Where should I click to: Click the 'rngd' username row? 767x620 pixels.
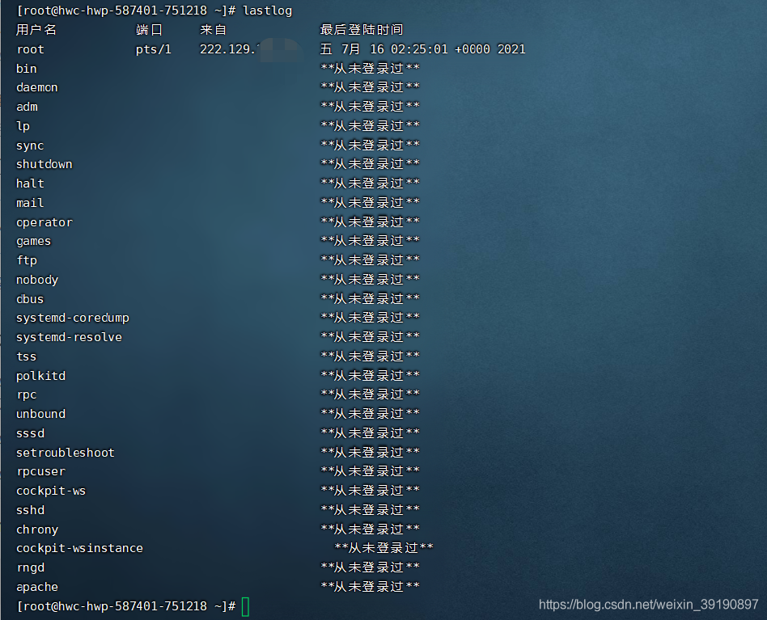30,567
